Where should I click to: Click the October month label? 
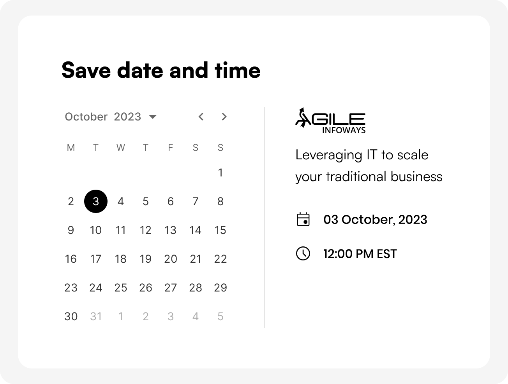(86, 117)
